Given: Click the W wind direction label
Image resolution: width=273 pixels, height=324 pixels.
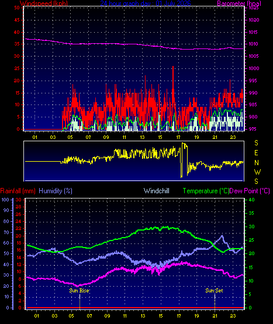Looking at the screenshot, I should [x=257, y=172].
